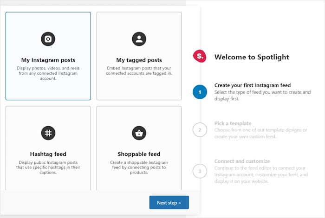Select the My Instagram posts card
The width and height of the screenshot is (325, 218).
click(48, 56)
